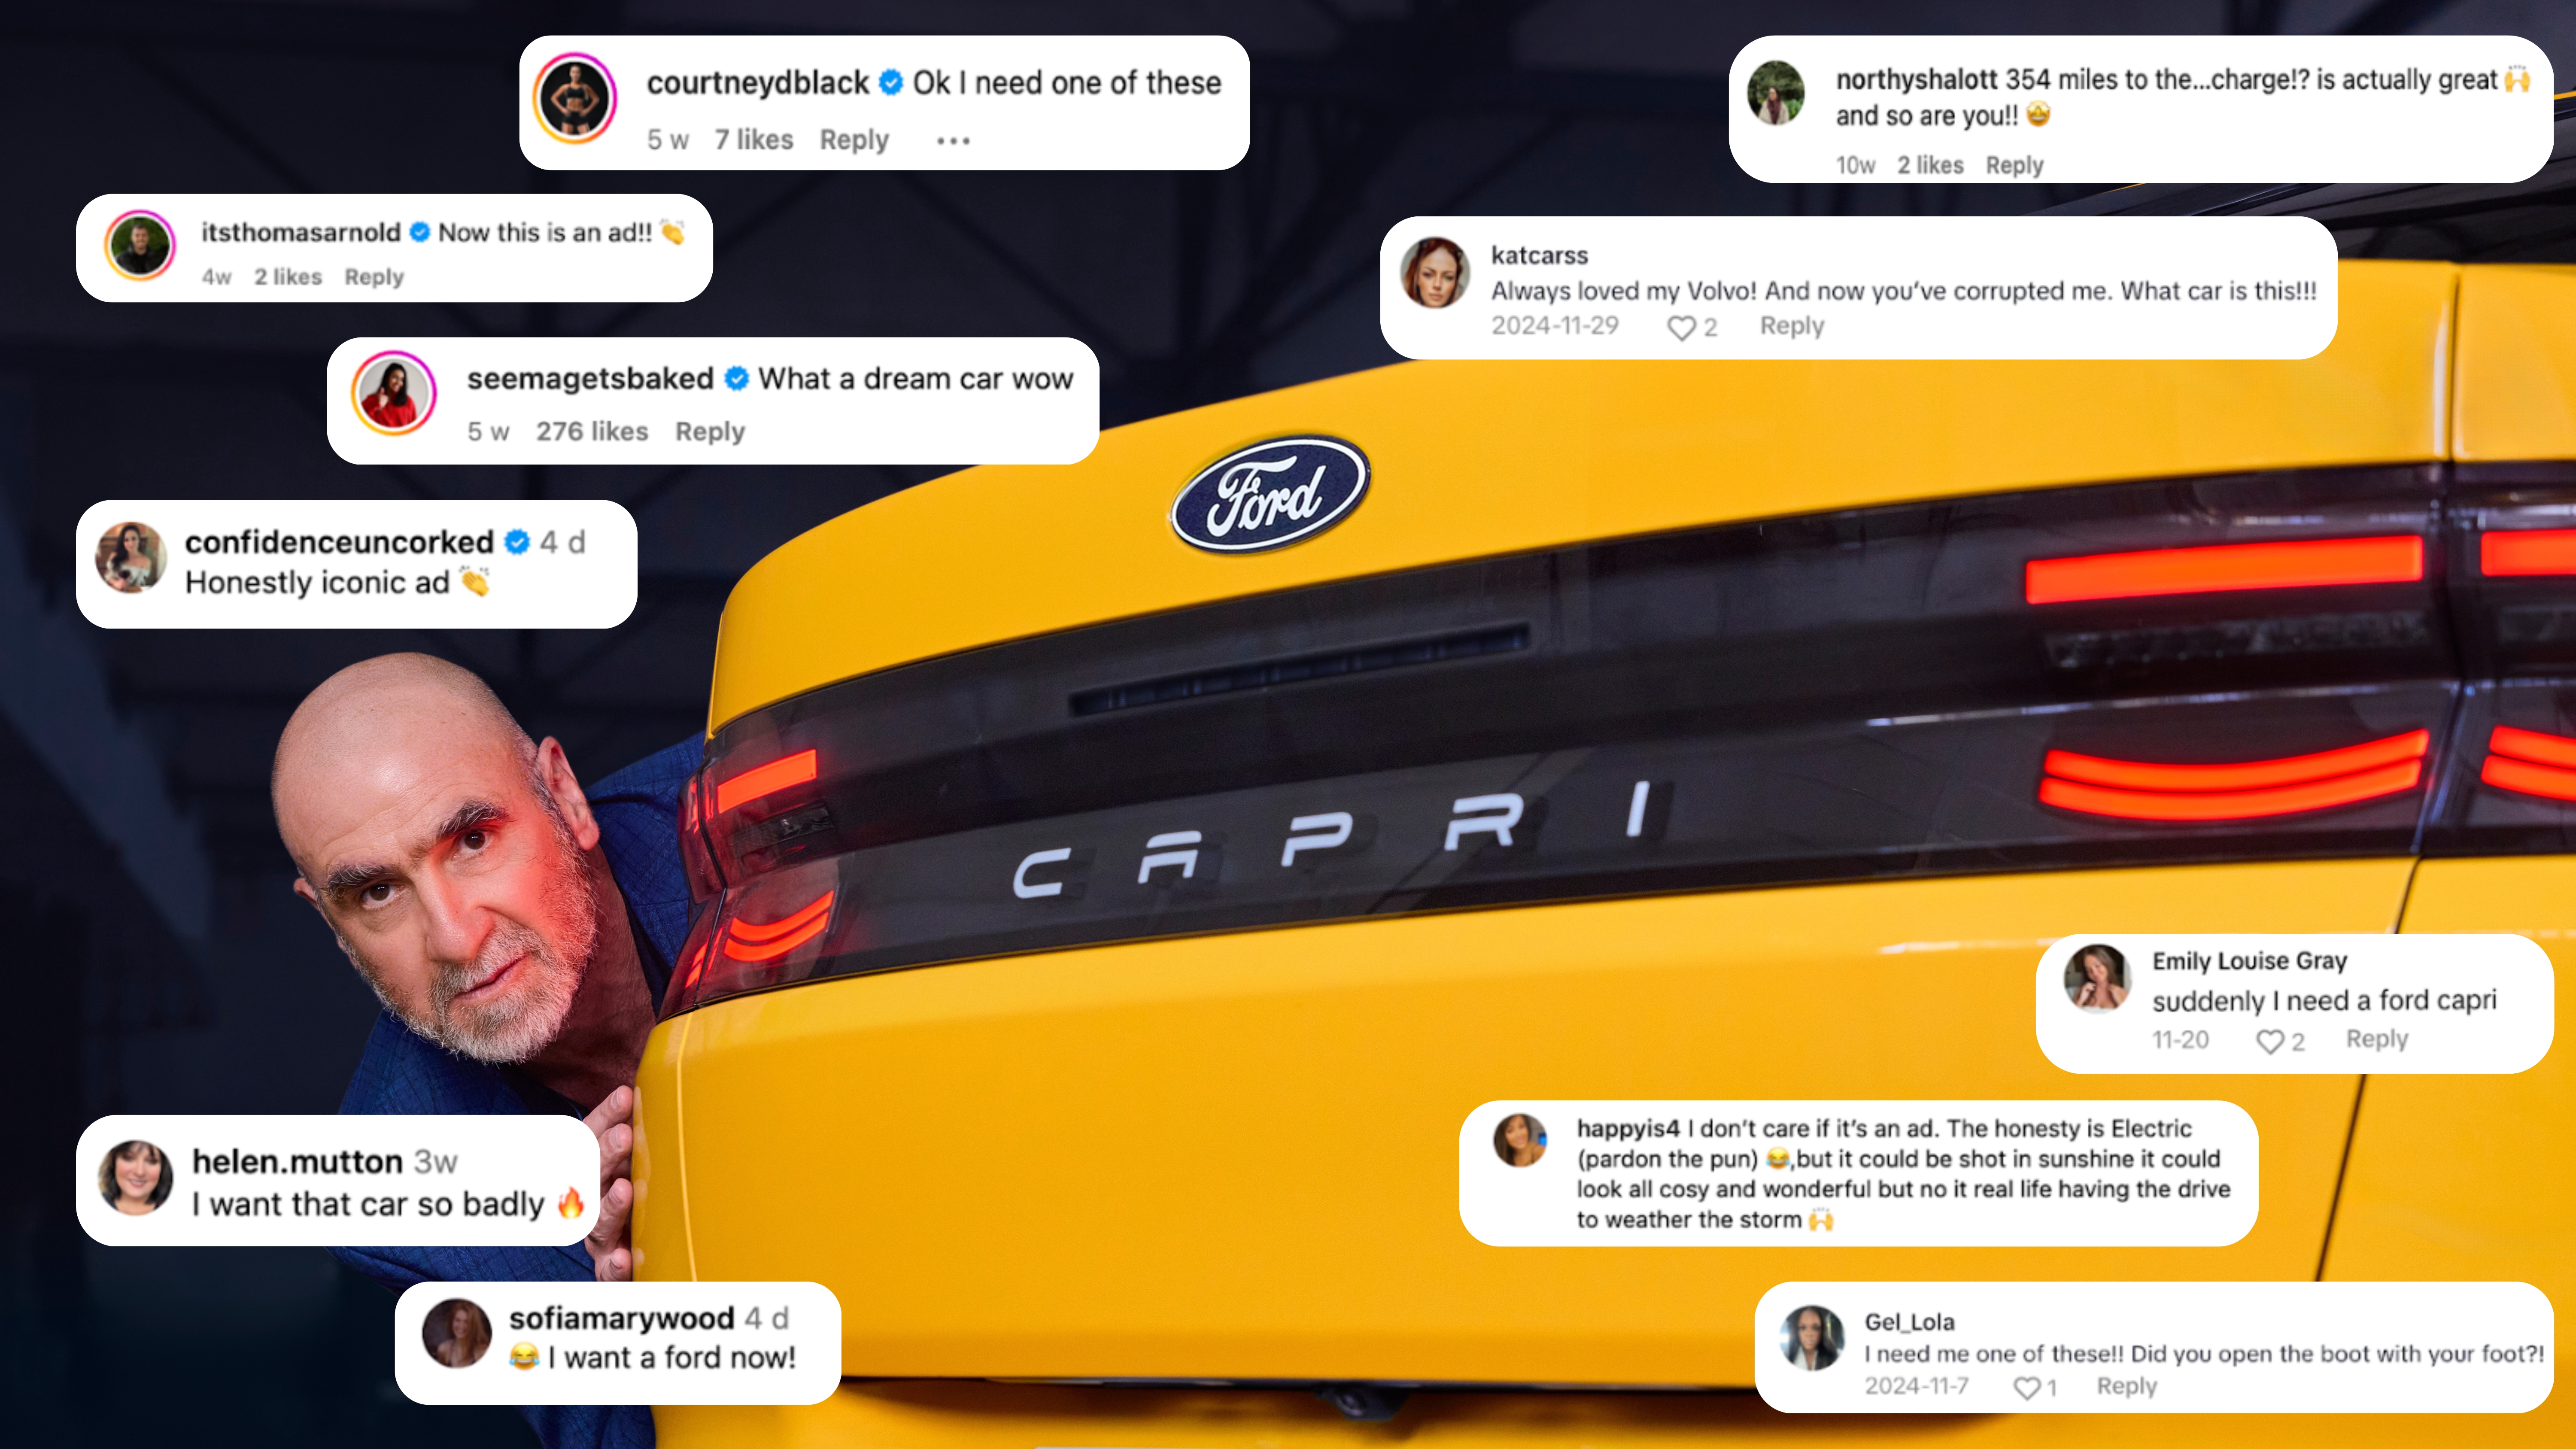
Task: Reply to Gel_Lola's boot comment
Action: (2126, 1387)
